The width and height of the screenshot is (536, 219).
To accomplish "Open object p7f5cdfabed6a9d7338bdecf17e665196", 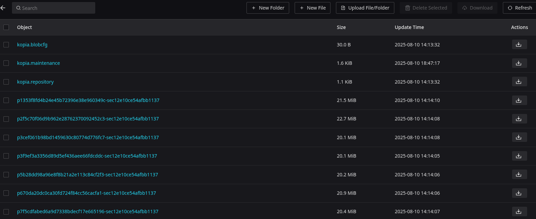I will (x=88, y=211).
